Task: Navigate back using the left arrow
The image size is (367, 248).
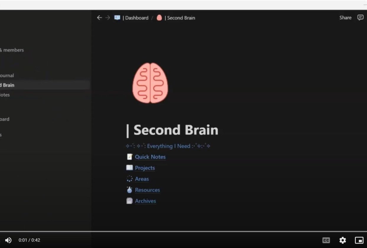Action: pos(100,18)
